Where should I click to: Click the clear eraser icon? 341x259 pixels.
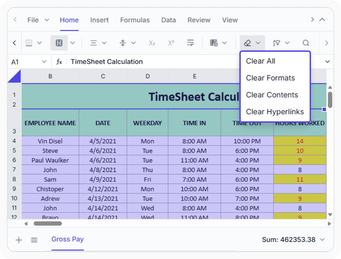click(x=247, y=43)
